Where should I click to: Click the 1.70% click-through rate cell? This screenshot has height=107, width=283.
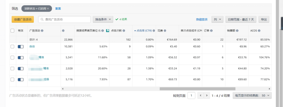[x=150, y=80]
